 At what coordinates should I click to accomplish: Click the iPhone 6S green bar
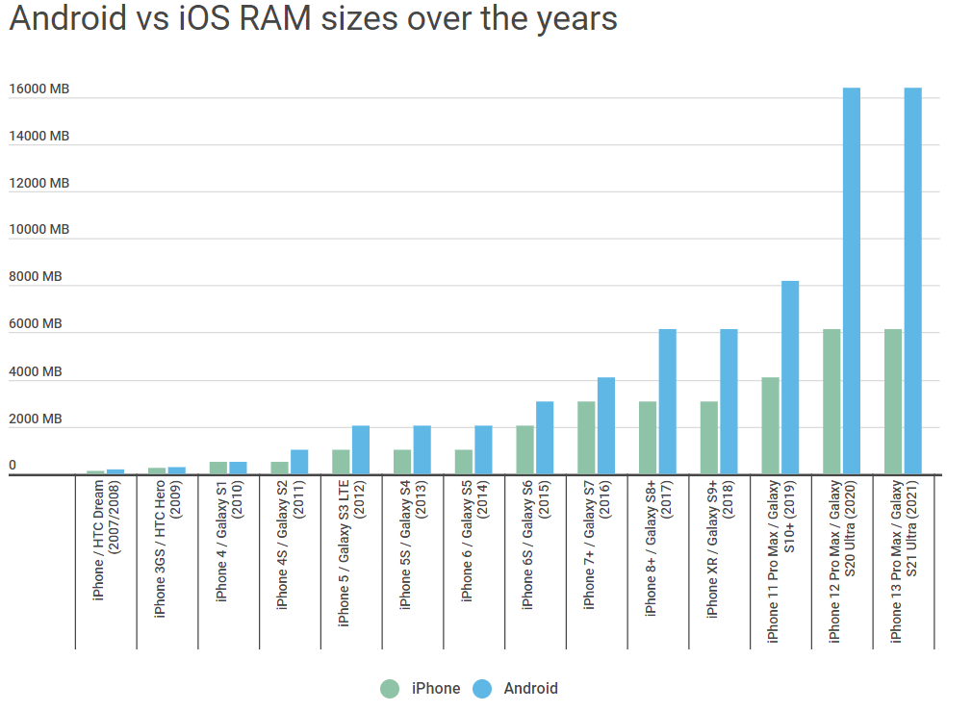tap(524, 450)
